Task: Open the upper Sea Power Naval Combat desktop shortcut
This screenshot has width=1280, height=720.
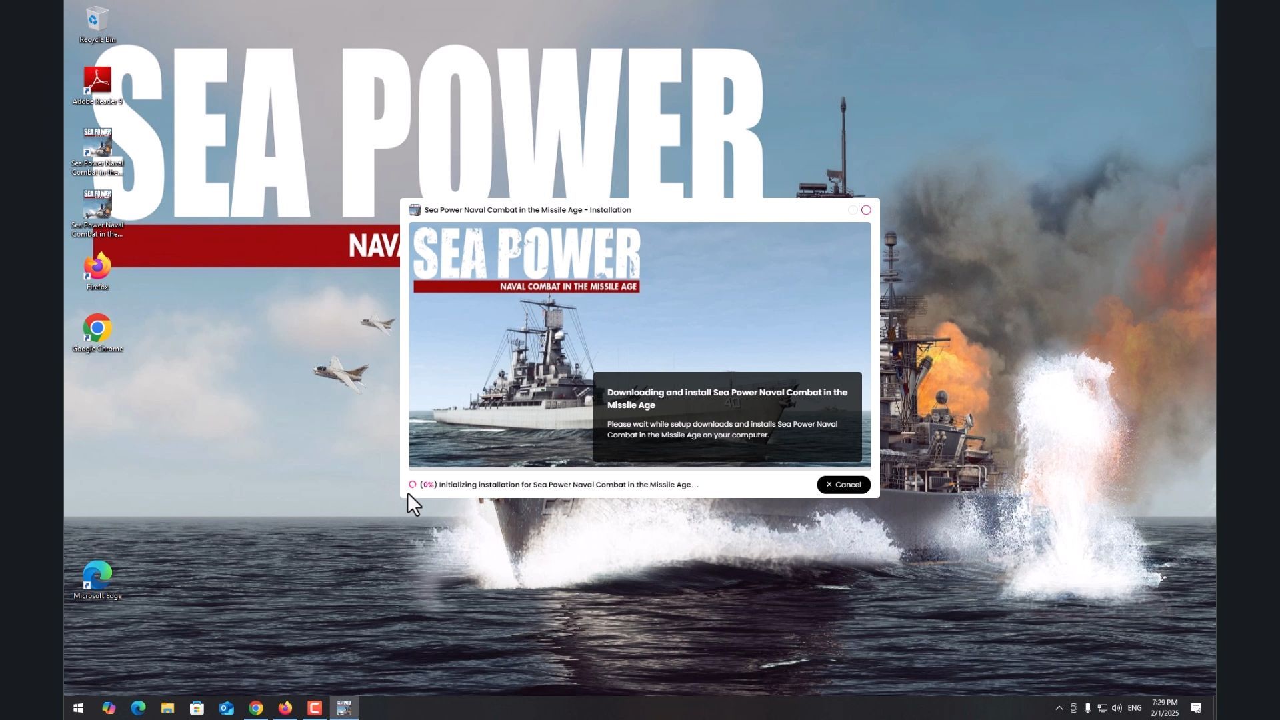Action: 97,151
